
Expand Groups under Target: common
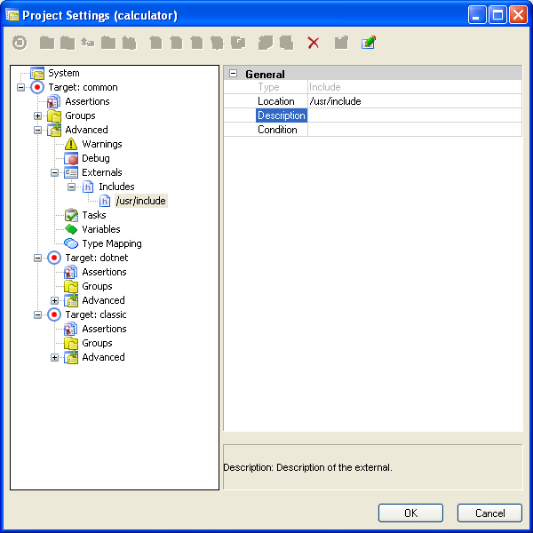[x=38, y=115]
